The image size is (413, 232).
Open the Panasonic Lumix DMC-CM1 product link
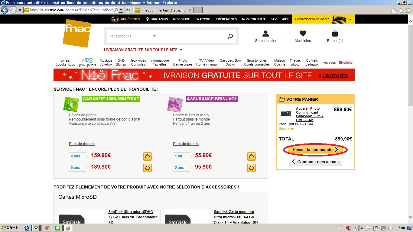click(310, 114)
